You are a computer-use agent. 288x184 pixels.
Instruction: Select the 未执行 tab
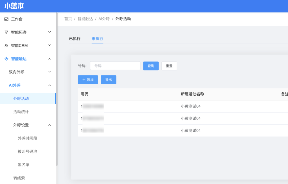tap(97, 39)
